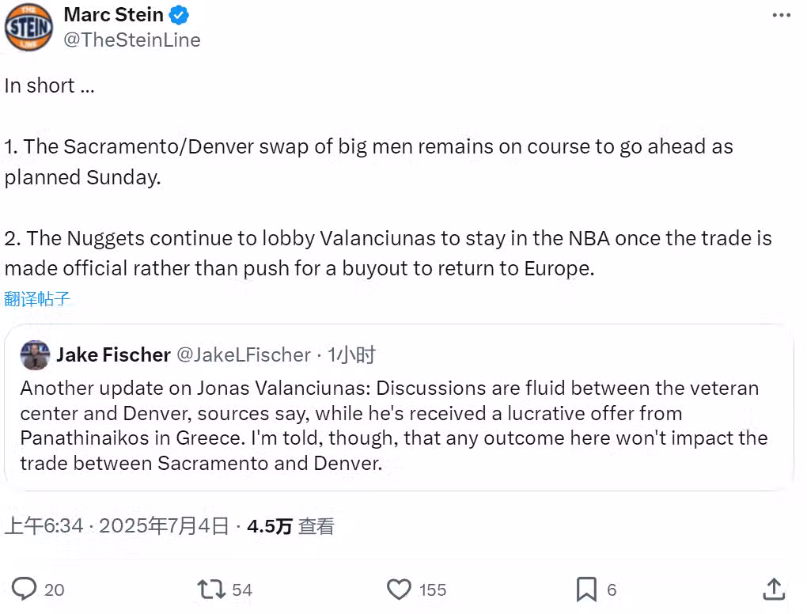View the 4.5万 查看 view count
807x614 pixels.
click(x=290, y=526)
